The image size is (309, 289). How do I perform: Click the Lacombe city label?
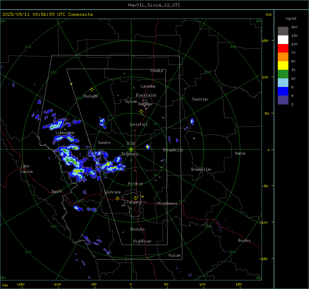click(148, 86)
